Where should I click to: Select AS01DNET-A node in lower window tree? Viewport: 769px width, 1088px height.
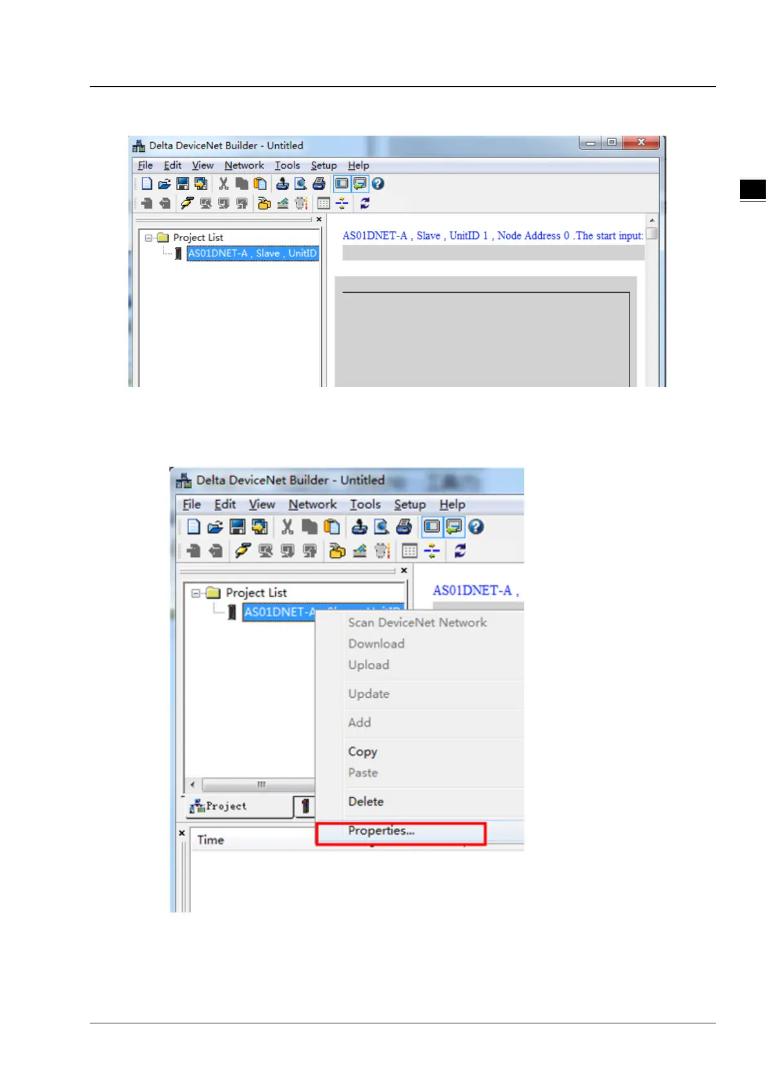point(279,612)
